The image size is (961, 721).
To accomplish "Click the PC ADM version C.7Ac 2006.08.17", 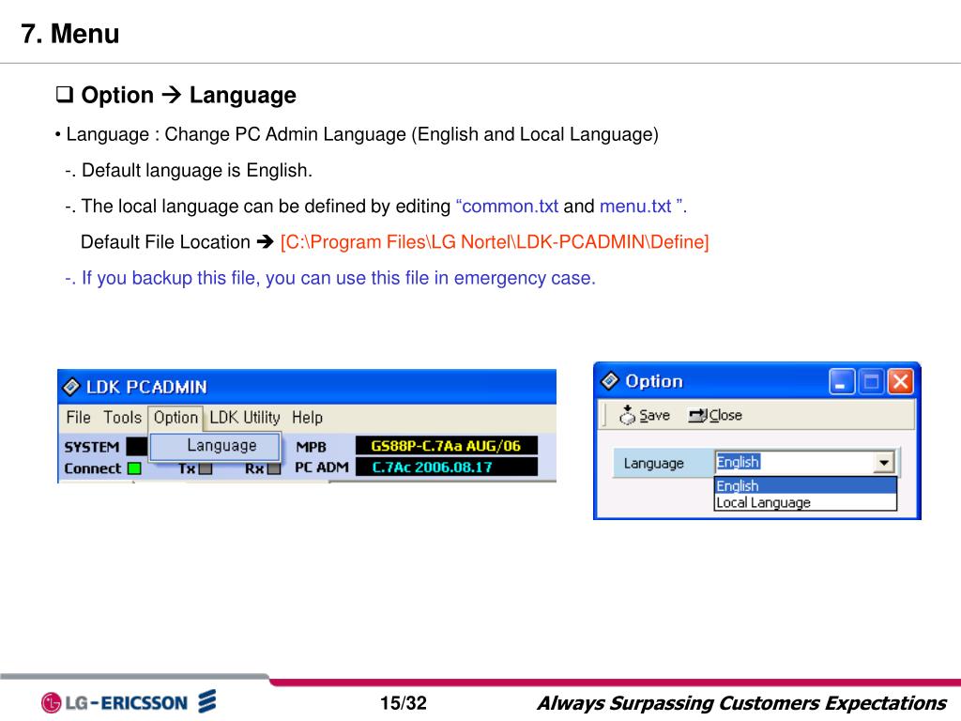I will (x=446, y=468).
